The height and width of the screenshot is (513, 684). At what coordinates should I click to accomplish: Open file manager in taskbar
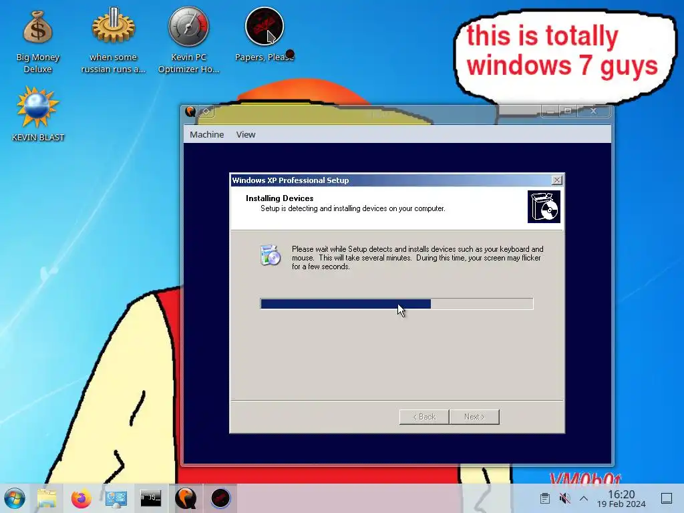pyautogui.click(x=47, y=498)
